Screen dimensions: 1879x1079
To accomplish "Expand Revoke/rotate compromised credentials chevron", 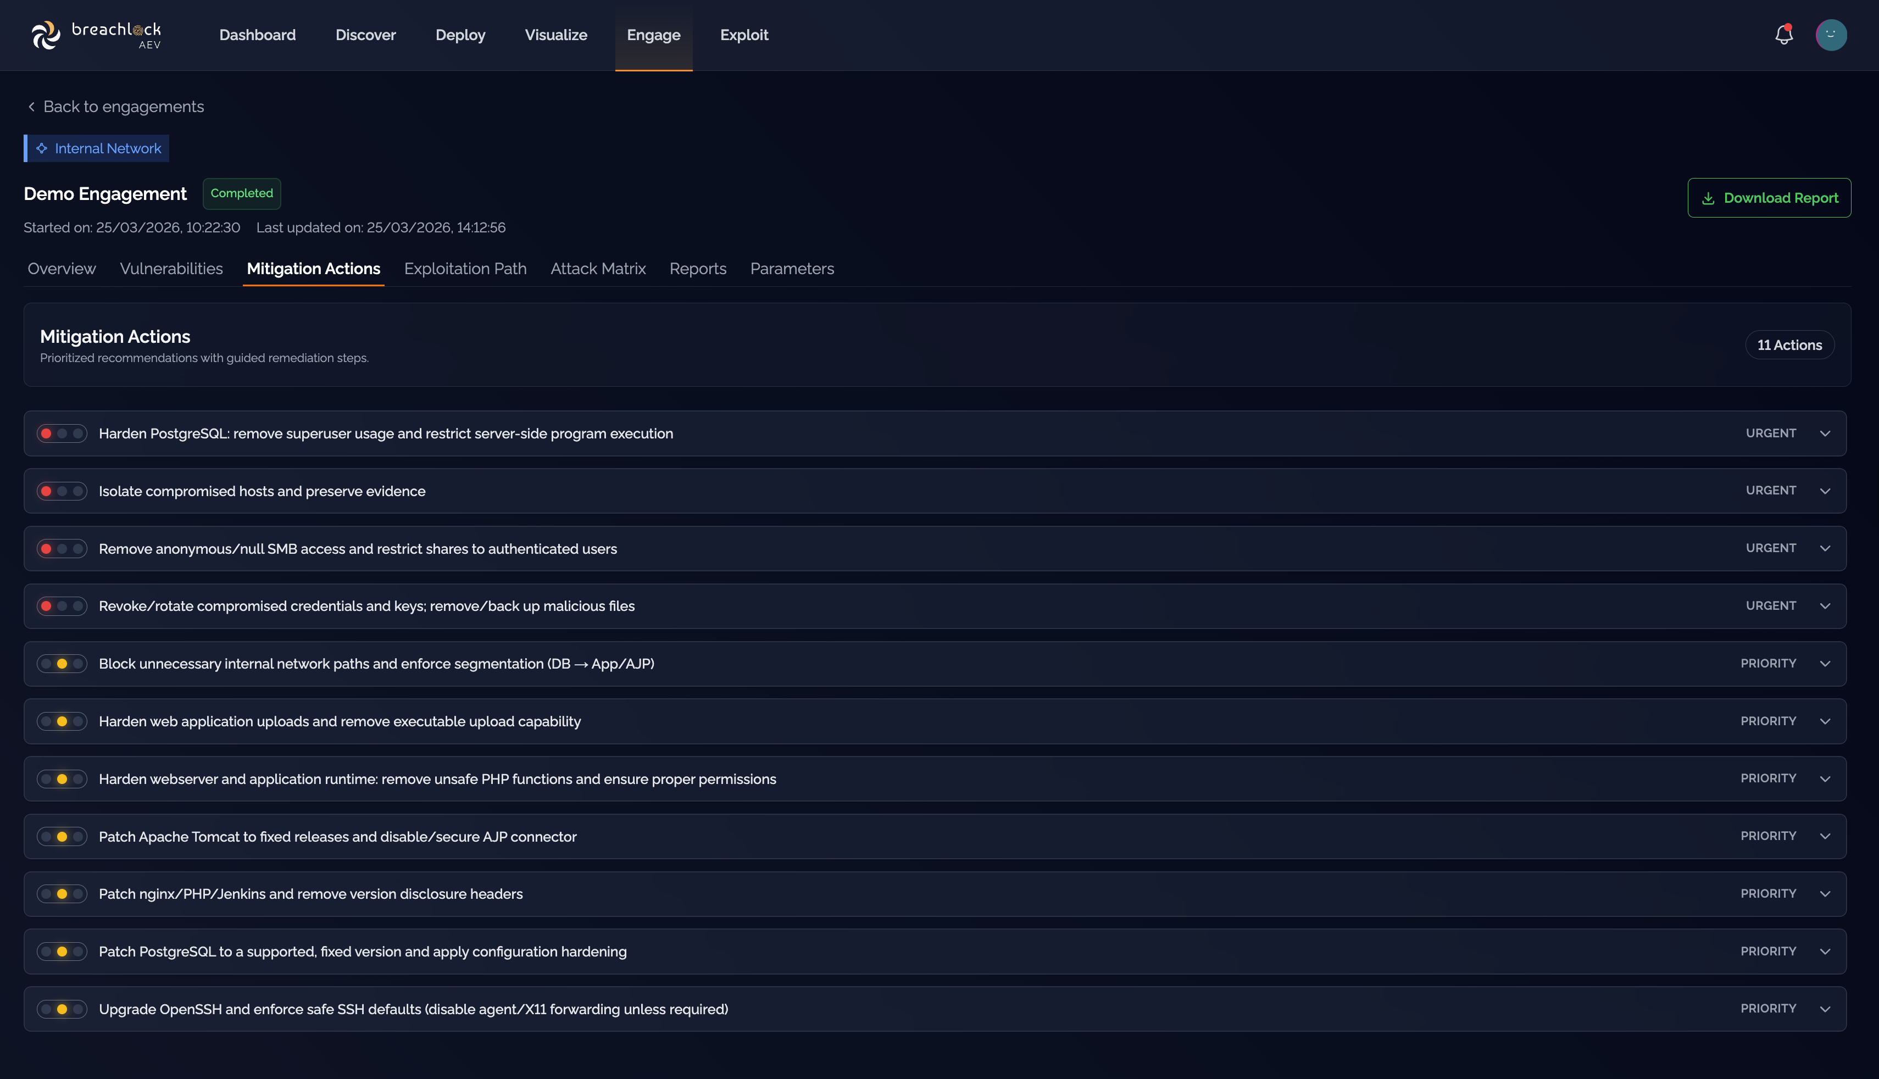I will (1825, 606).
